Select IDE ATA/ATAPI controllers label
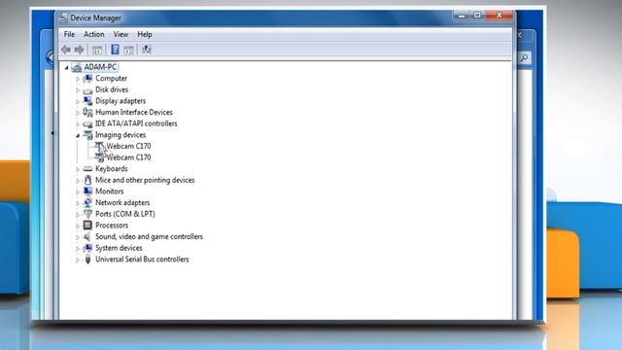Viewport: 622px width, 350px height. (136, 123)
